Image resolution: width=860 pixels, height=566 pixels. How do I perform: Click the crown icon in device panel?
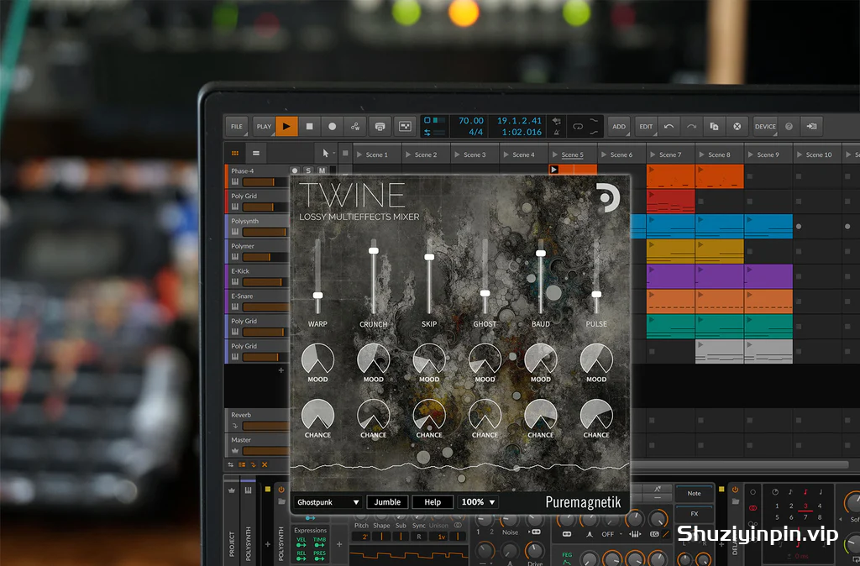coord(232,490)
